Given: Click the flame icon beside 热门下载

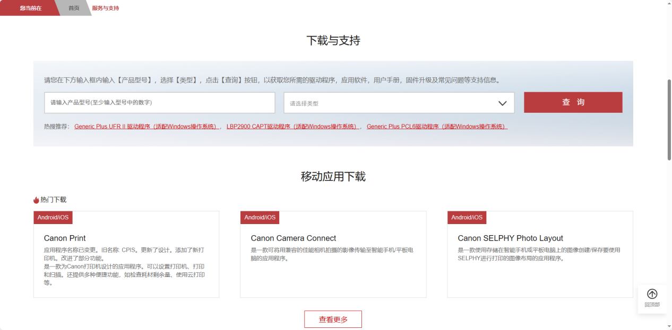Looking at the screenshot, I should 36,200.
